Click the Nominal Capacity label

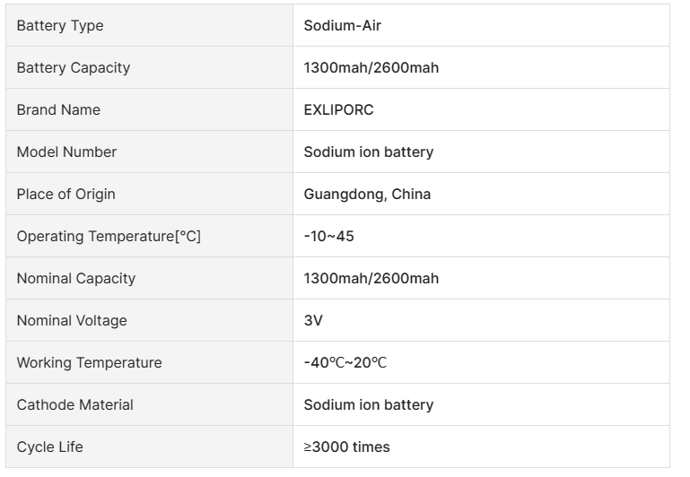pos(75,279)
